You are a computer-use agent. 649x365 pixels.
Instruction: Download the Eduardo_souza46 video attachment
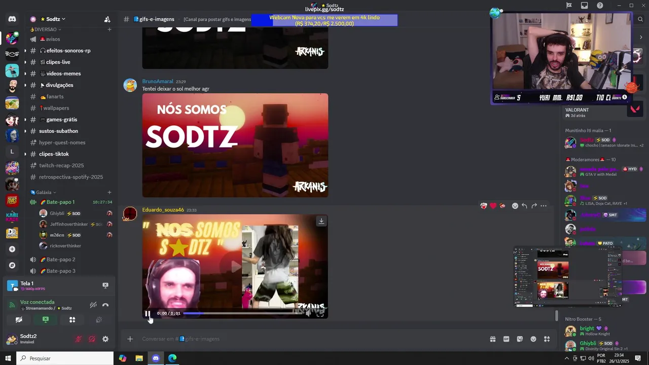(321, 221)
